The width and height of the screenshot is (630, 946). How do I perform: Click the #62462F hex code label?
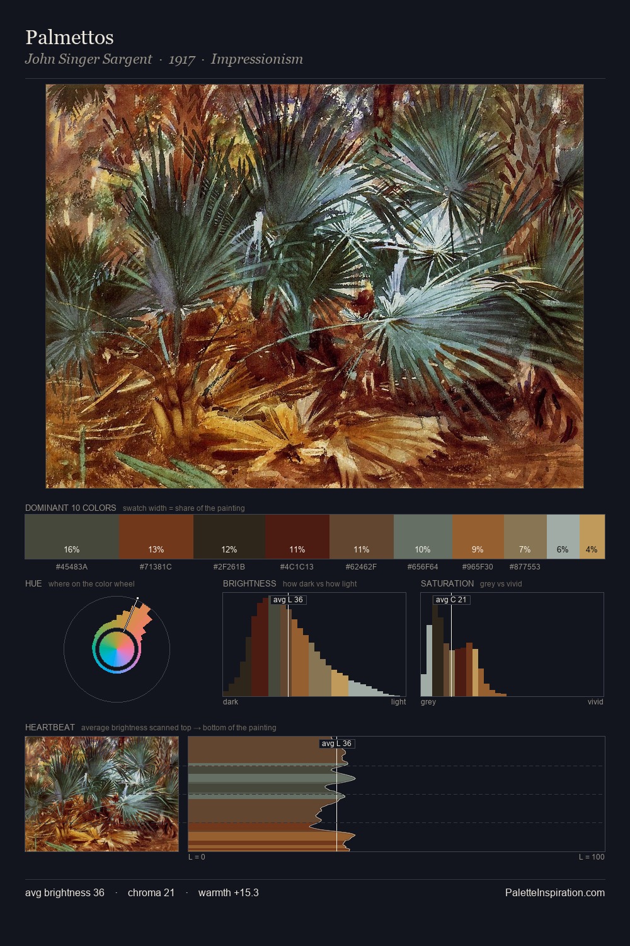click(x=362, y=566)
